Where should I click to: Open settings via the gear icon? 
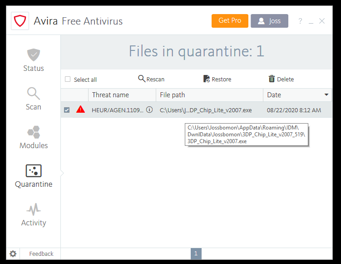point(13,254)
